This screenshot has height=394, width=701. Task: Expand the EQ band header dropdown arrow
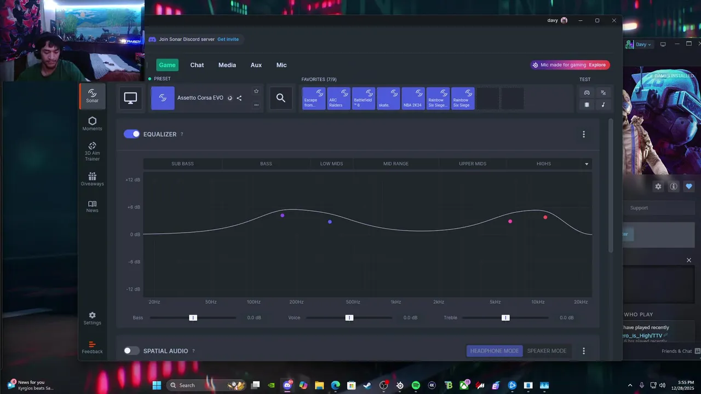pyautogui.click(x=587, y=164)
